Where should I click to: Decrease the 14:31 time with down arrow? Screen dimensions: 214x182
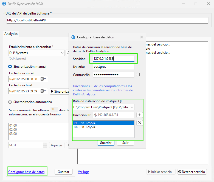[45, 146]
